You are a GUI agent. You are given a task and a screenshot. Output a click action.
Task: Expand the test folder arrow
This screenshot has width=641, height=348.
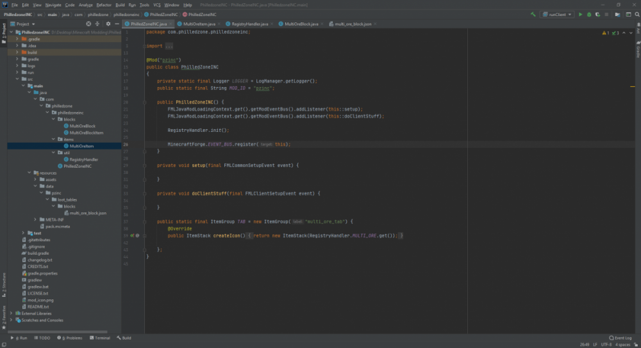pyautogui.click(x=23, y=233)
